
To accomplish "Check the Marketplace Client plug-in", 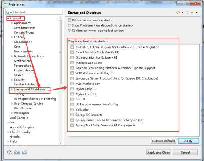I will coord(72,63).
